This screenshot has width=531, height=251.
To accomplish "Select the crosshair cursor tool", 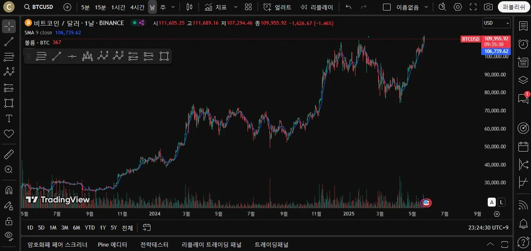I will pos(9,26).
